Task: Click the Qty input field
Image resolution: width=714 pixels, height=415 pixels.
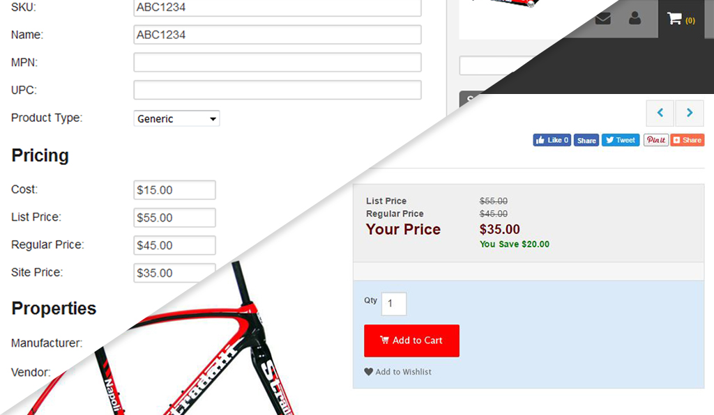Action: [x=394, y=304]
